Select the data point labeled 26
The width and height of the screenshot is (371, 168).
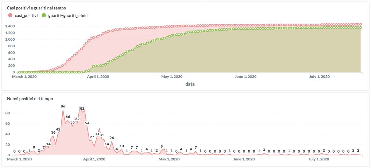click(112, 138)
